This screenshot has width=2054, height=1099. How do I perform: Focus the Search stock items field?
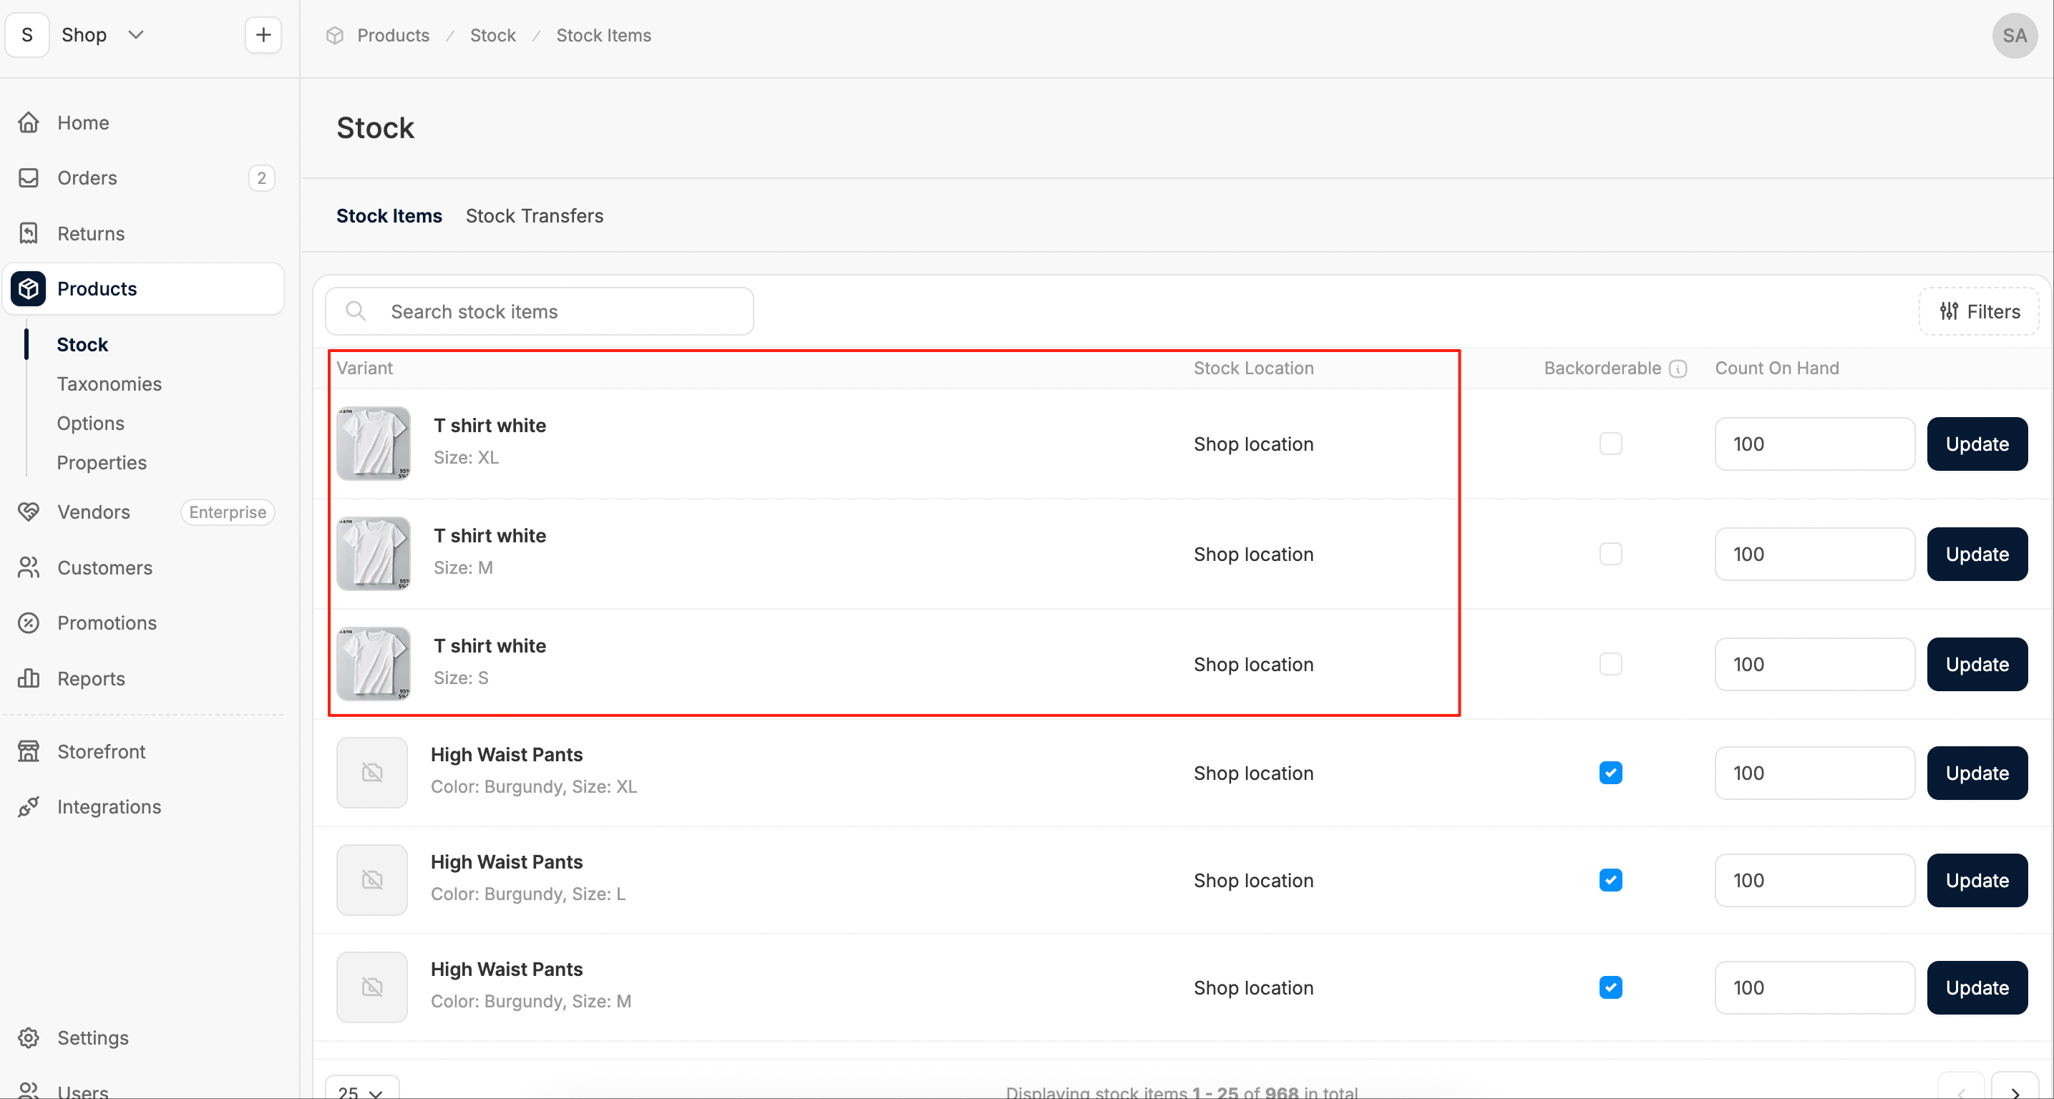click(x=540, y=312)
